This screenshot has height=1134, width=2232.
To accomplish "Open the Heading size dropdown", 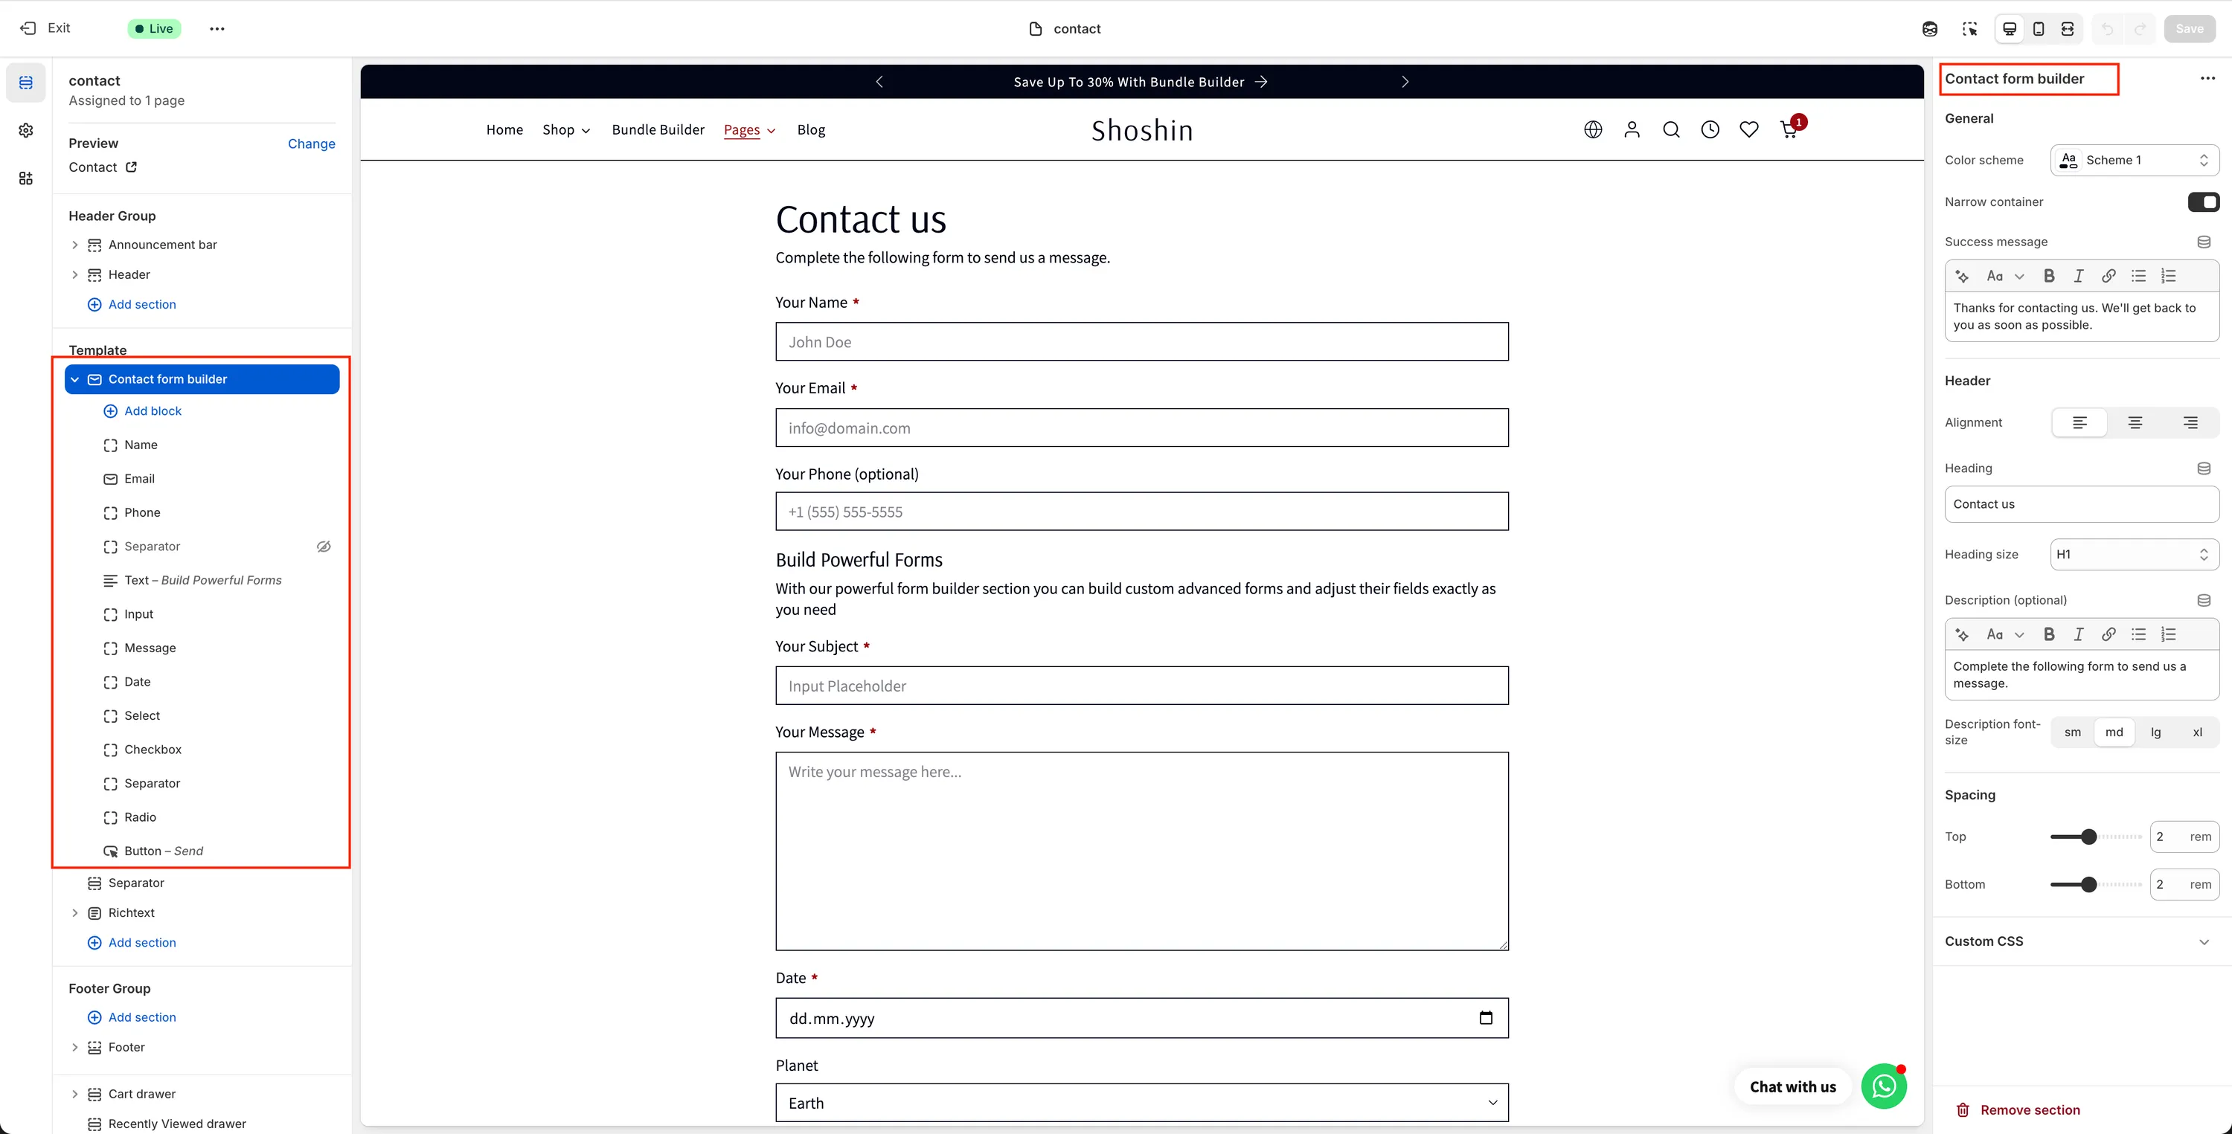I will pos(2133,555).
